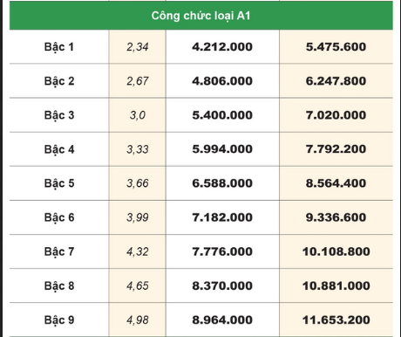The image size is (401, 337).
Task: Click the Bậc 3 row label
Action: (59, 115)
